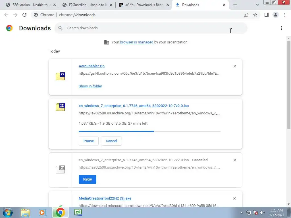Click the ISO download progress bar

tap(149, 131)
